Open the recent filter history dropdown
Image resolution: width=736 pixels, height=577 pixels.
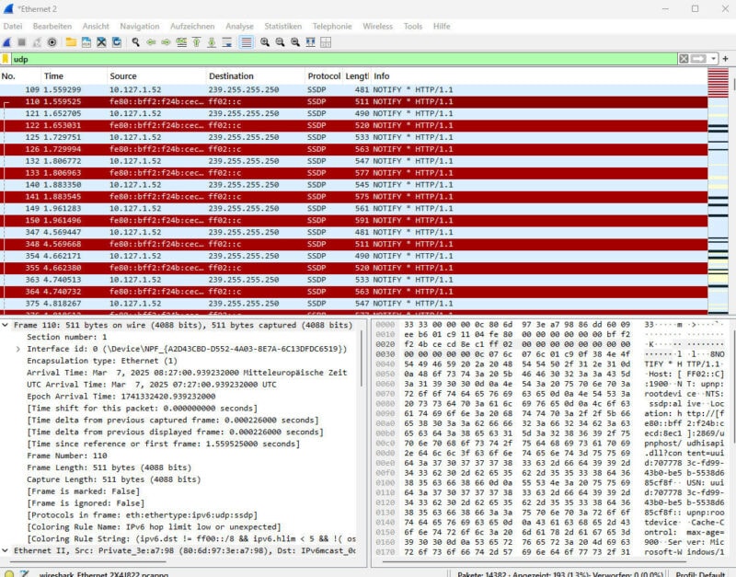[713, 59]
